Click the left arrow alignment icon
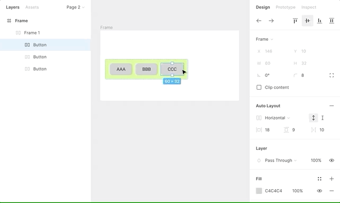The image size is (340, 203). pyautogui.click(x=259, y=21)
